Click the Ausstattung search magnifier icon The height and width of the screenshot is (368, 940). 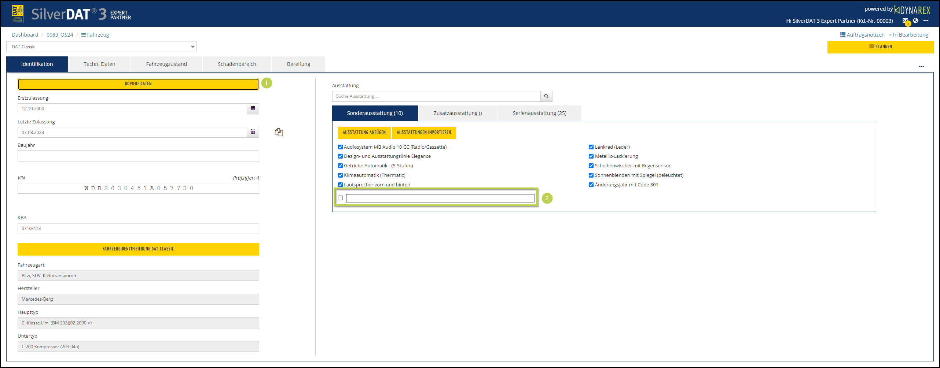(546, 96)
